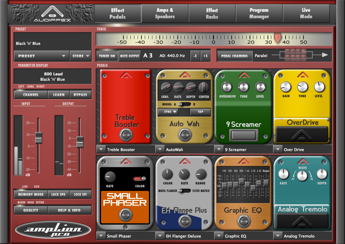Click the MUTE OUTPUT button
The width and height of the screenshot is (345, 244).
[x=130, y=56]
